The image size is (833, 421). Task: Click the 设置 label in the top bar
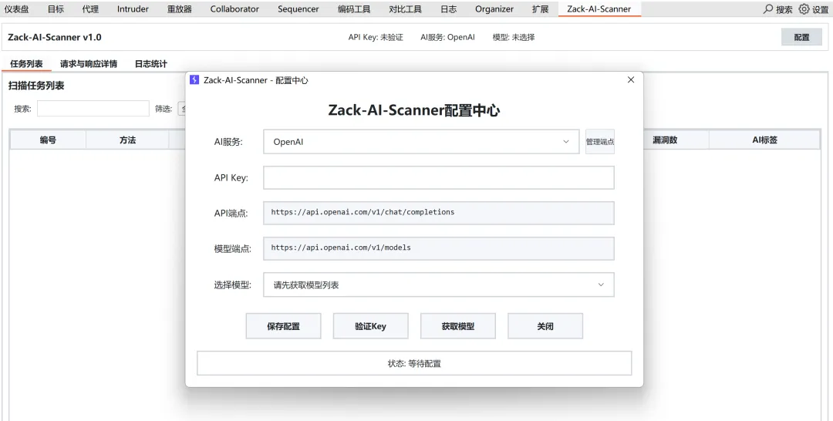(820, 9)
